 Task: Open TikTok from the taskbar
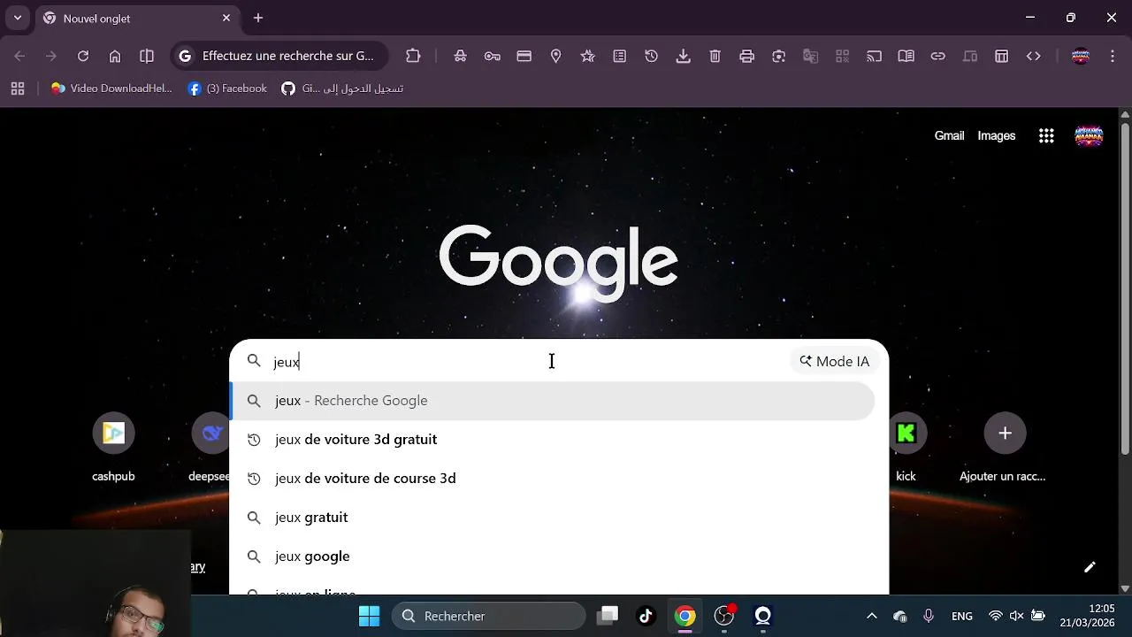[646, 616]
